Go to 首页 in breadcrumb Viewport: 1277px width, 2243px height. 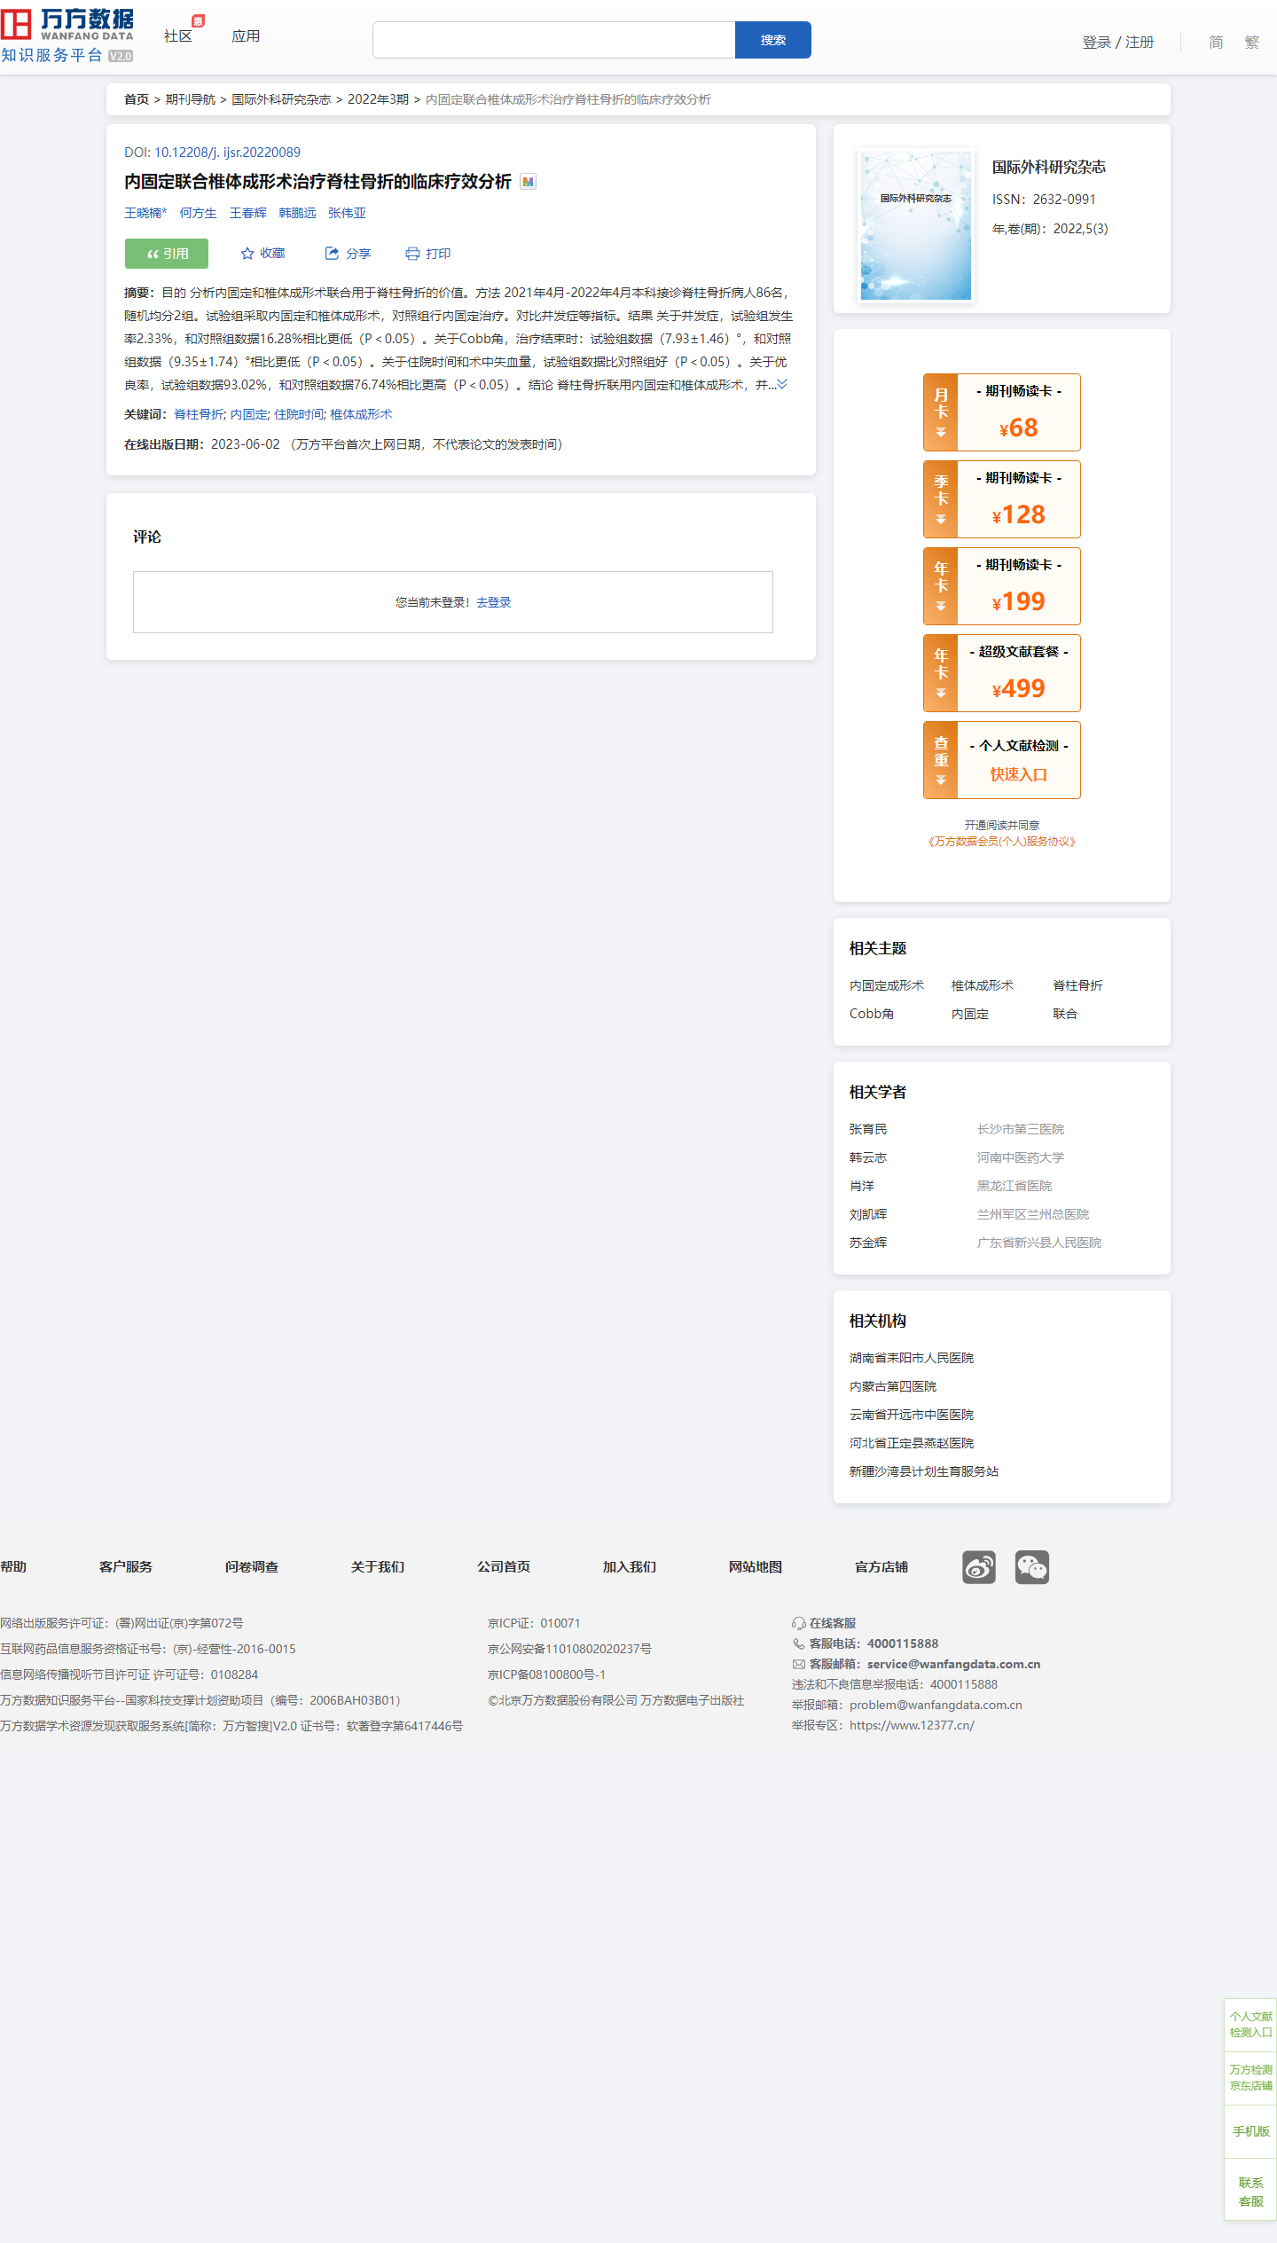tap(137, 99)
